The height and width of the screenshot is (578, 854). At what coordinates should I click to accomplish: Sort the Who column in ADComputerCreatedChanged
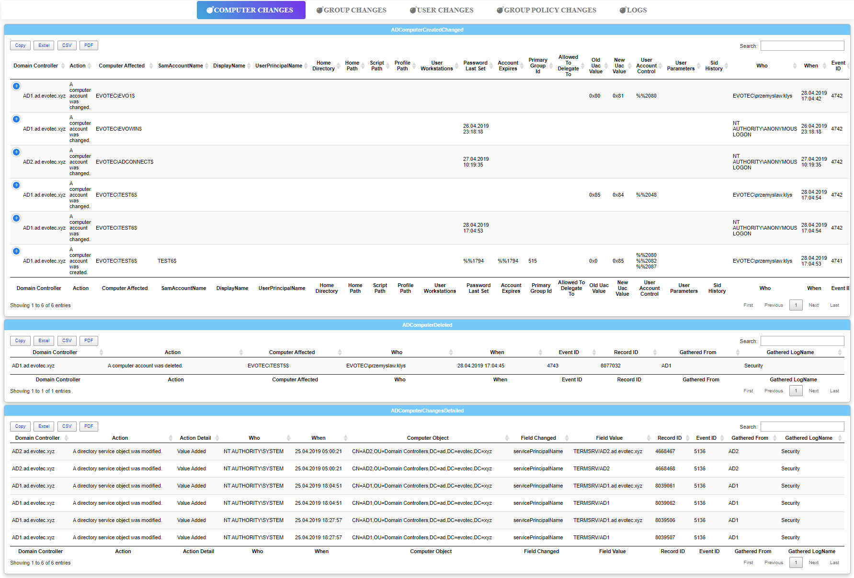tap(762, 66)
